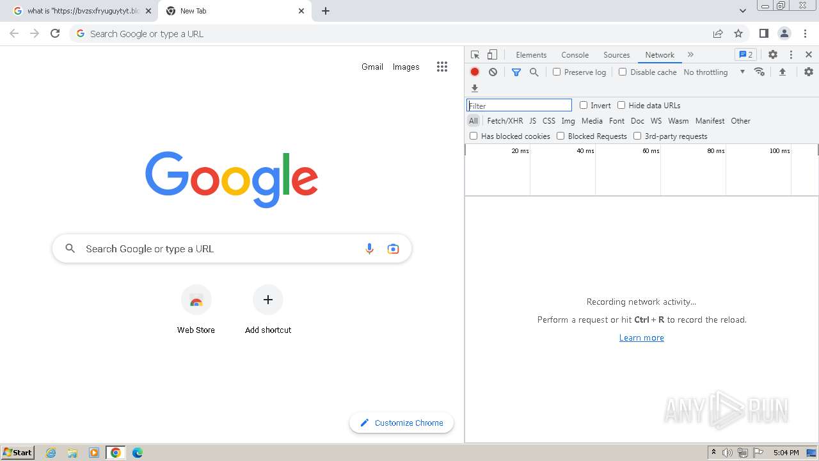Check the Invert filter option
Image resolution: width=819 pixels, height=461 pixels.
584,106
